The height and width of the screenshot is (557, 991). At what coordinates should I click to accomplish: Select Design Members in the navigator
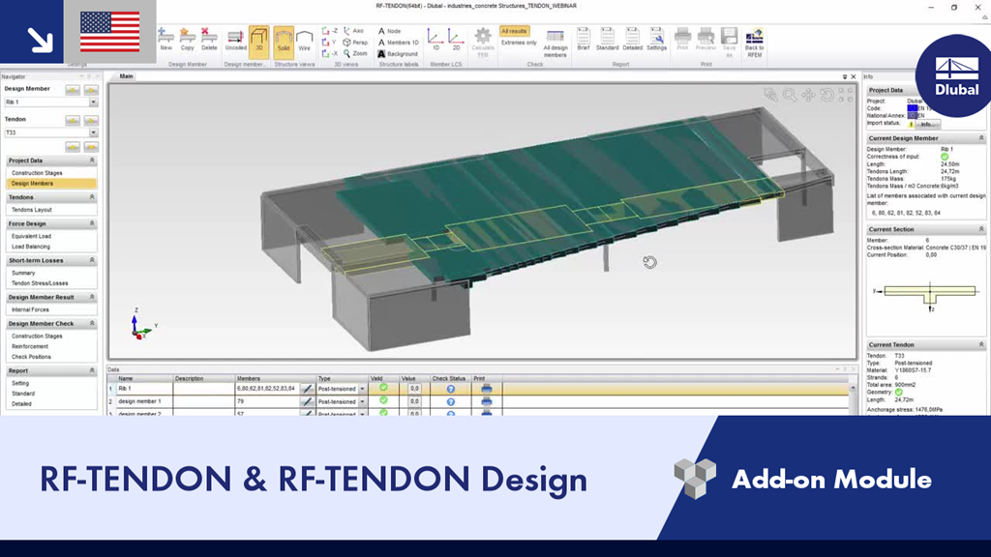pyautogui.click(x=51, y=183)
